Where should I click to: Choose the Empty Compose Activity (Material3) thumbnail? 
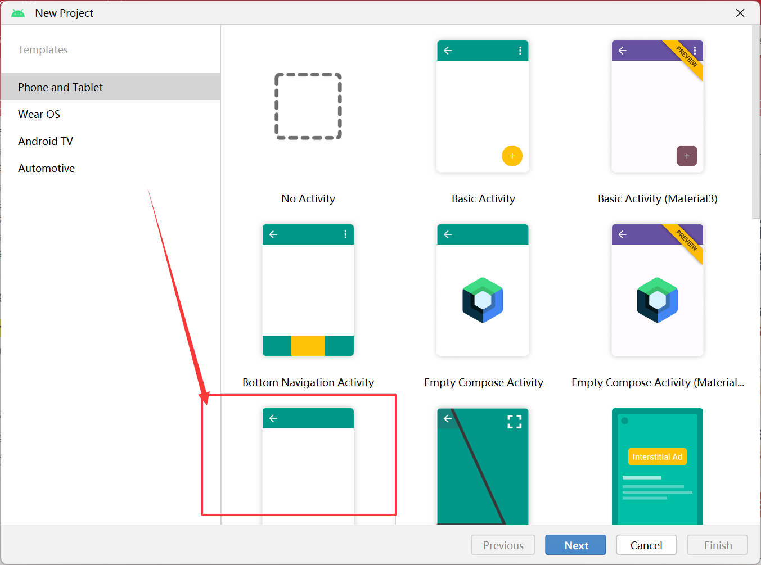[x=658, y=290]
